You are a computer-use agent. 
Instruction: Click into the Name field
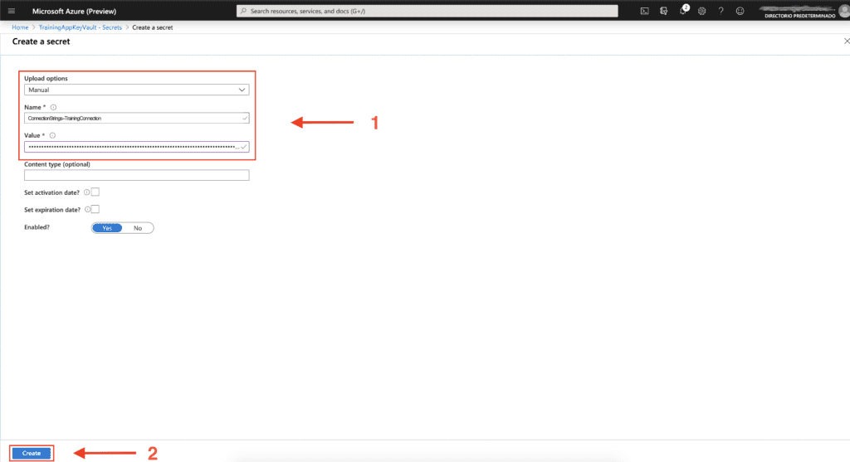click(x=137, y=118)
